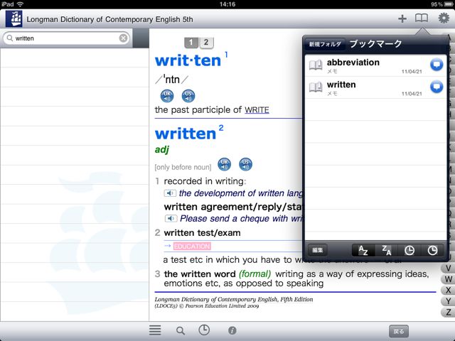Tap the magnifier search icon in bottom toolbar

(181, 330)
